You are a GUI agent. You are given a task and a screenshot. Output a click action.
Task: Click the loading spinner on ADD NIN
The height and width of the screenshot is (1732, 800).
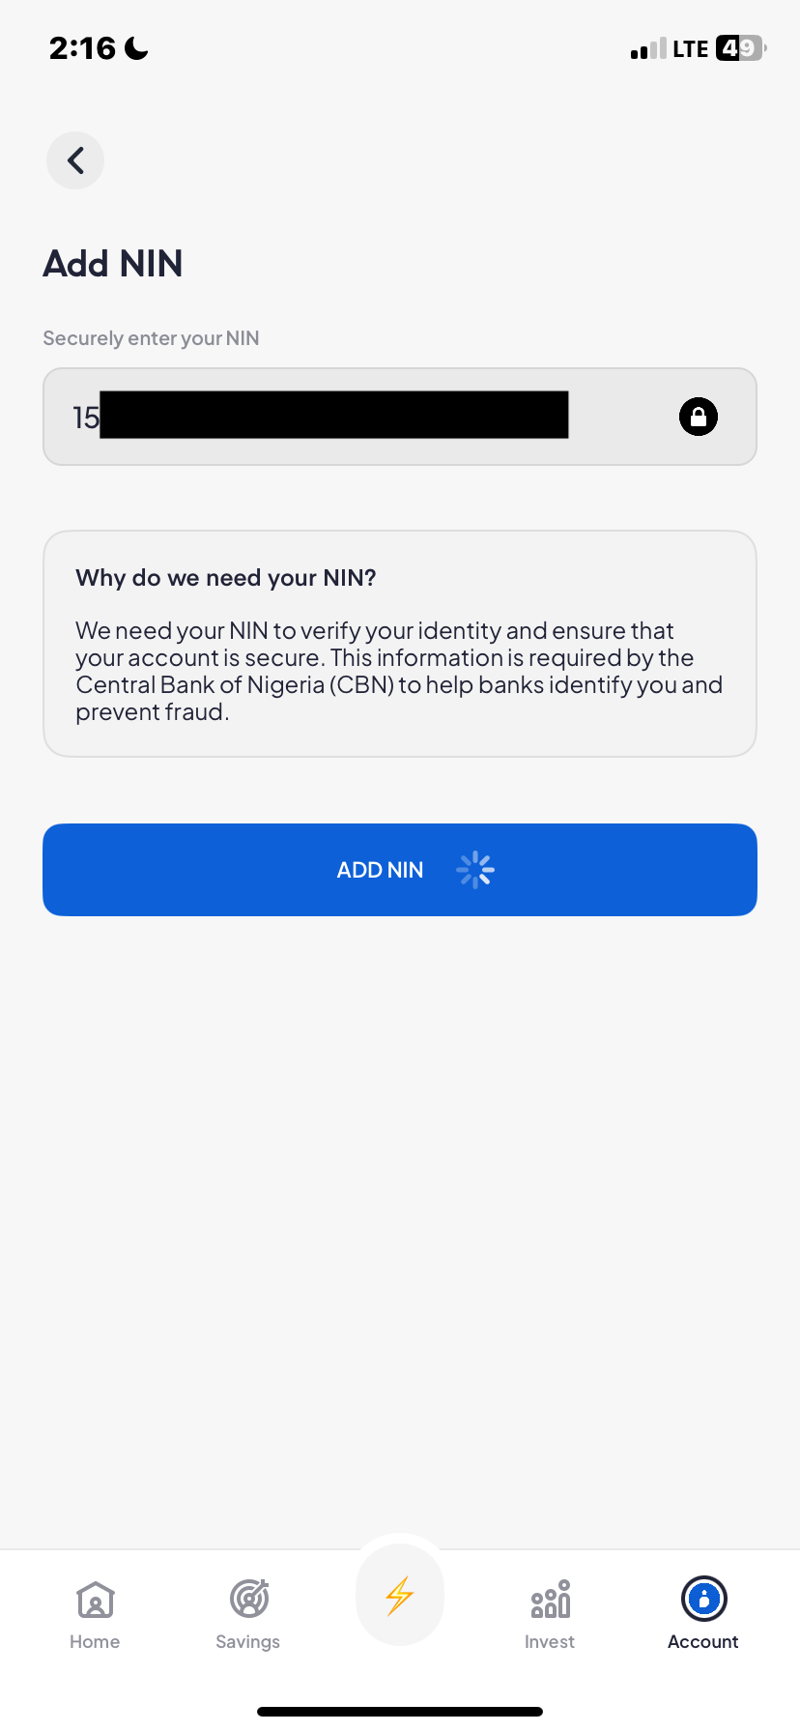coord(474,870)
